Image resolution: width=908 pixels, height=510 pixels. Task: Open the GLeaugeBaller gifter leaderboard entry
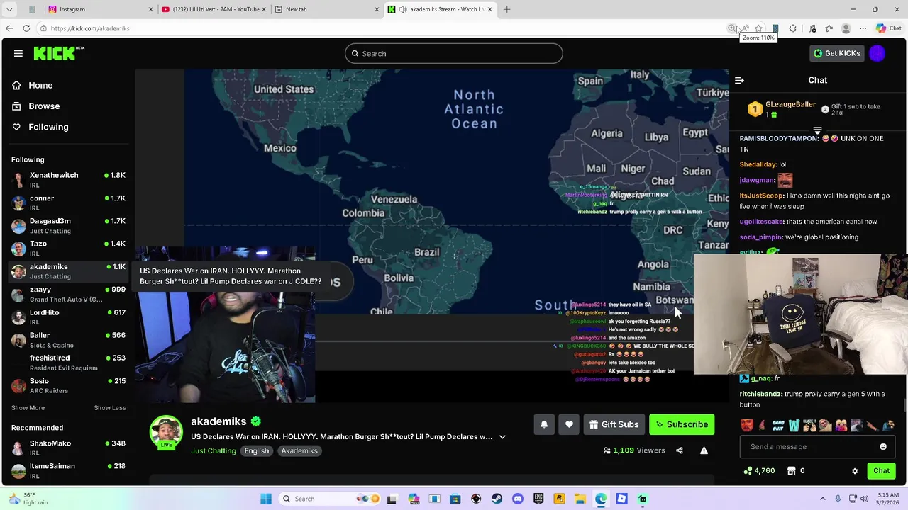point(782,109)
